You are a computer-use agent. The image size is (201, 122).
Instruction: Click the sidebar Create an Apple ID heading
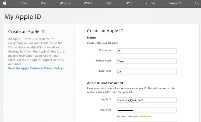coord(27,31)
